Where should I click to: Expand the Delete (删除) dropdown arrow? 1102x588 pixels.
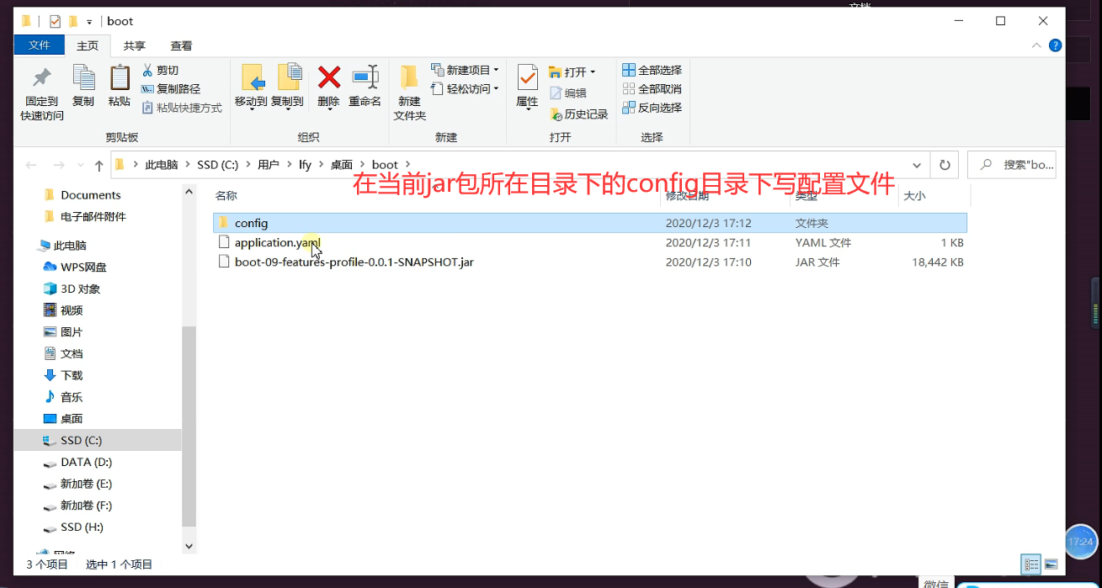(x=328, y=107)
